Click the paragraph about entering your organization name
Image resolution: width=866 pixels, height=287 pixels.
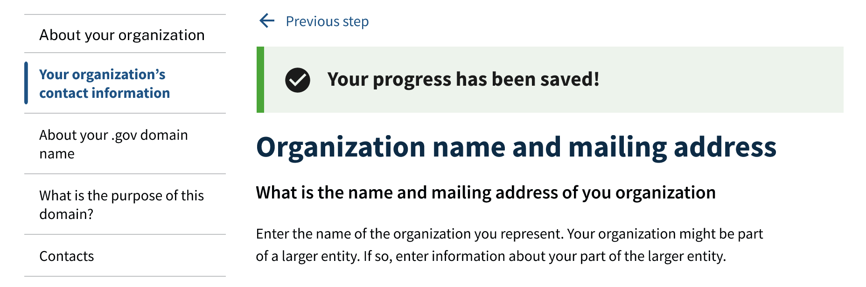[x=509, y=244]
